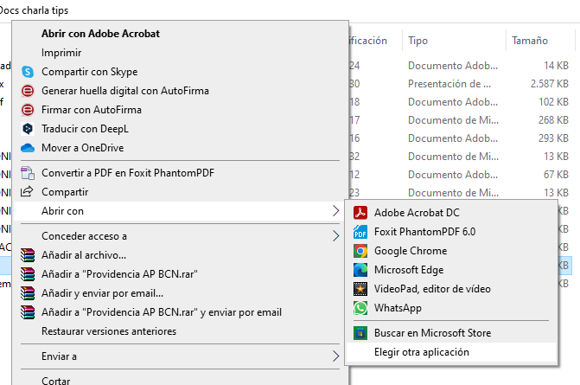Click the Microsoft Store icon

tap(360, 333)
